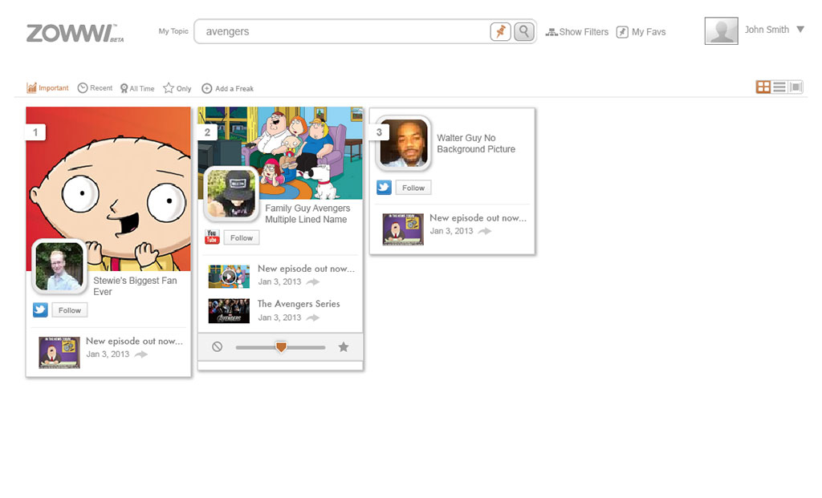Follow Stewie's Biggest Fan Ever
822x498 pixels.
click(x=70, y=310)
